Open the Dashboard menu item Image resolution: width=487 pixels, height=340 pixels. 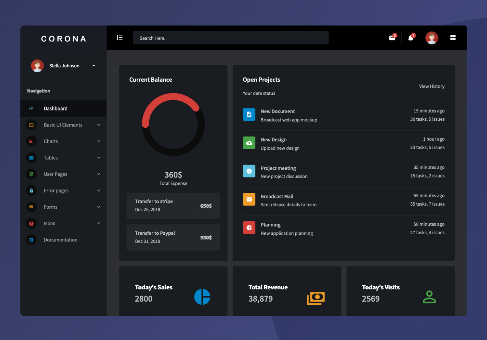(64, 108)
